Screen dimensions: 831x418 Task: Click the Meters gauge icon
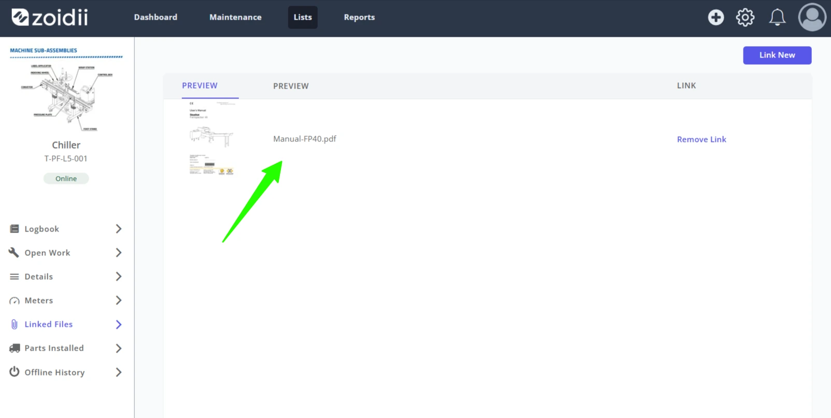coord(15,300)
